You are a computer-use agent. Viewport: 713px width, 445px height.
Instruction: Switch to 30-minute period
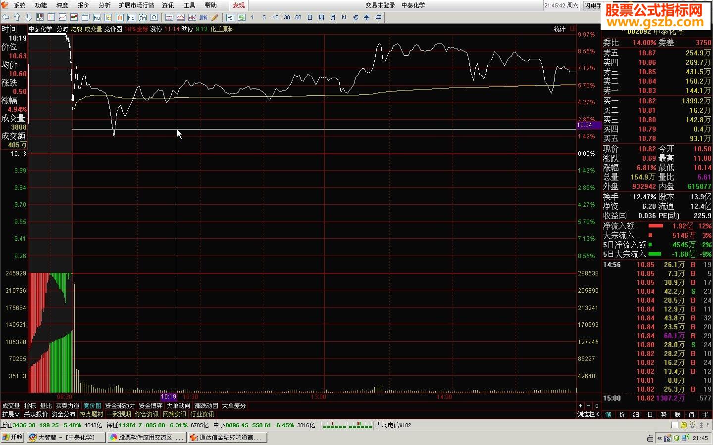287,17
